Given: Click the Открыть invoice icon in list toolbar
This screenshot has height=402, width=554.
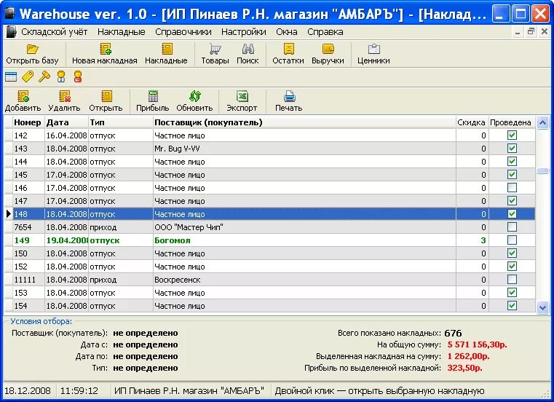Looking at the screenshot, I should coord(106,96).
